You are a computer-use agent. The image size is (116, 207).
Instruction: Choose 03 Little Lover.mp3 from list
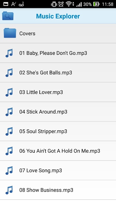pos(58,92)
